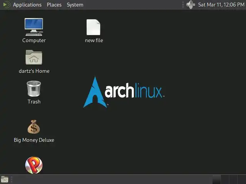The width and height of the screenshot is (246, 184).
Task: Select the dartz's Home folder icon
Action: [x=34, y=57]
